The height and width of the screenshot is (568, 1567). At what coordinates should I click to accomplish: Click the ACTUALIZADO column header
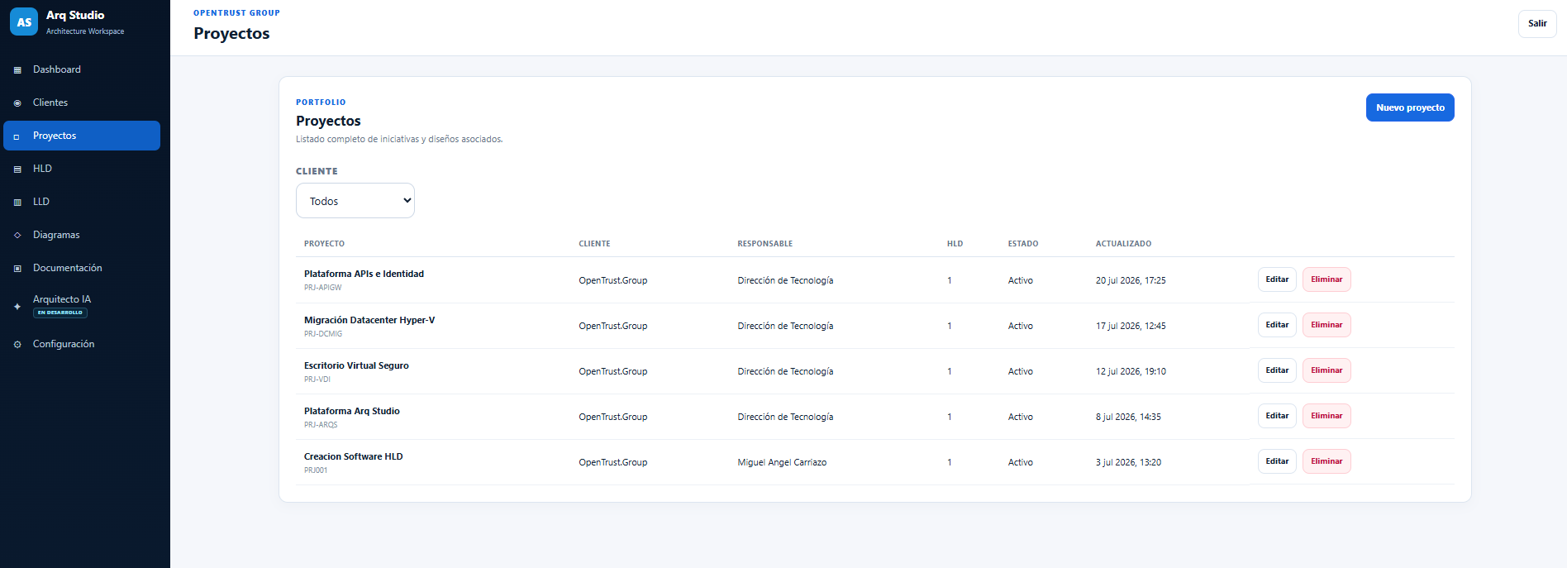pyautogui.click(x=1123, y=244)
